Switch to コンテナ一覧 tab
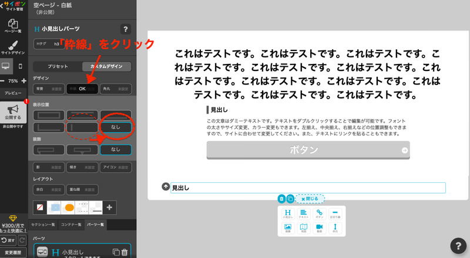This screenshot has height=258, width=470. click(x=71, y=225)
